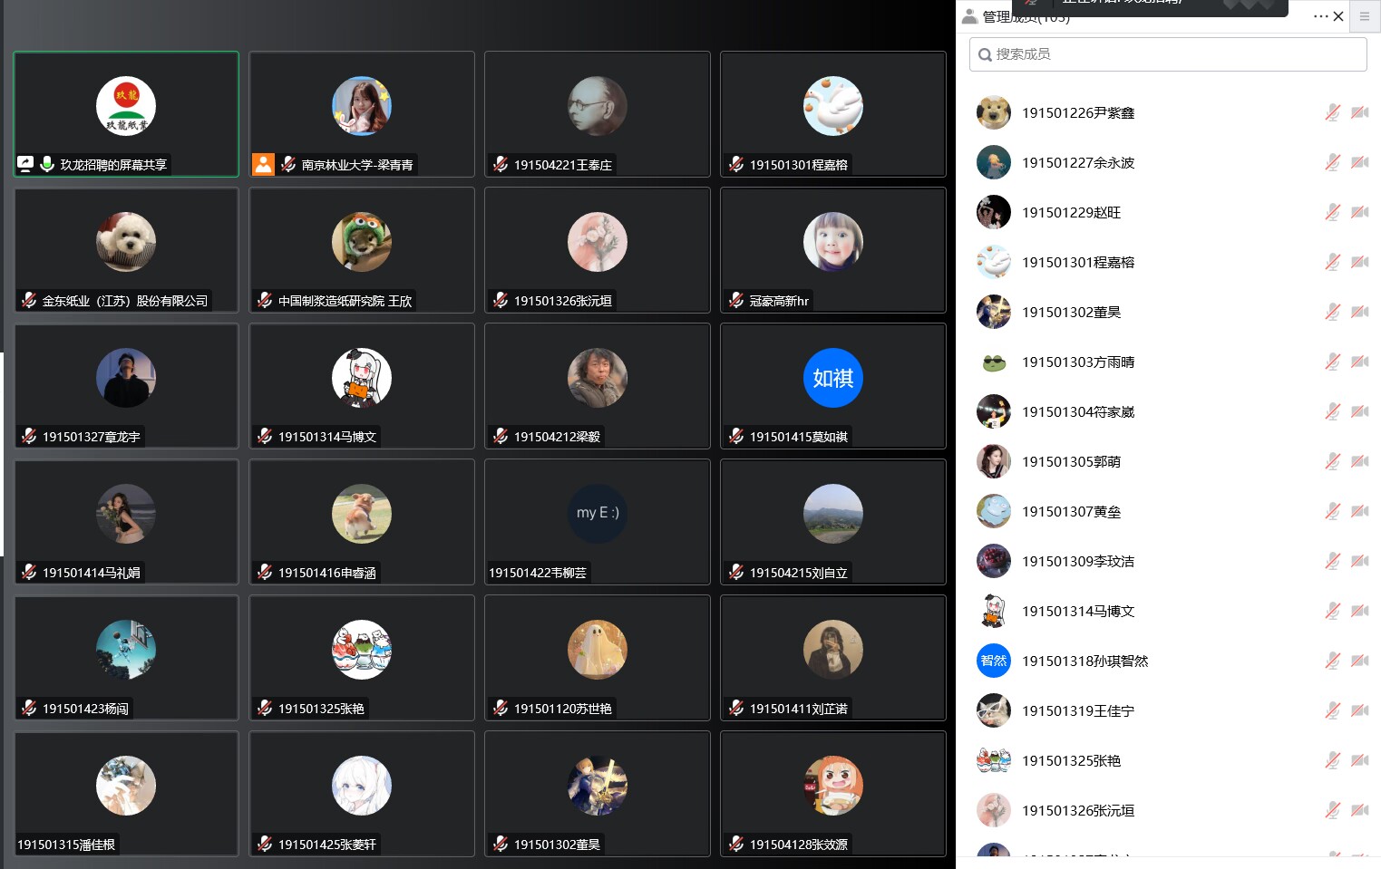This screenshot has height=869, width=1381.
Task: Click the 管理成员 panel title
Action: 1025,16
